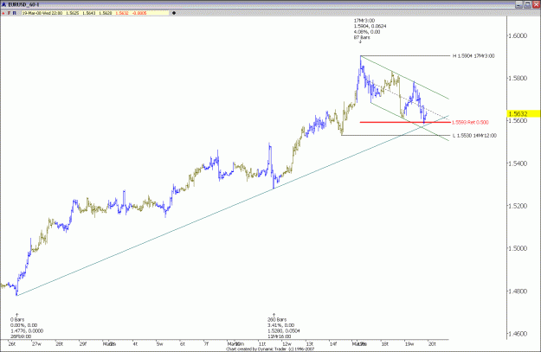Click the '6t' date axis label
The image size is (541, 352).
[183, 343]
